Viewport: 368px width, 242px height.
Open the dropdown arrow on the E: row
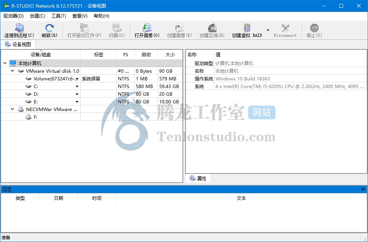77,102
